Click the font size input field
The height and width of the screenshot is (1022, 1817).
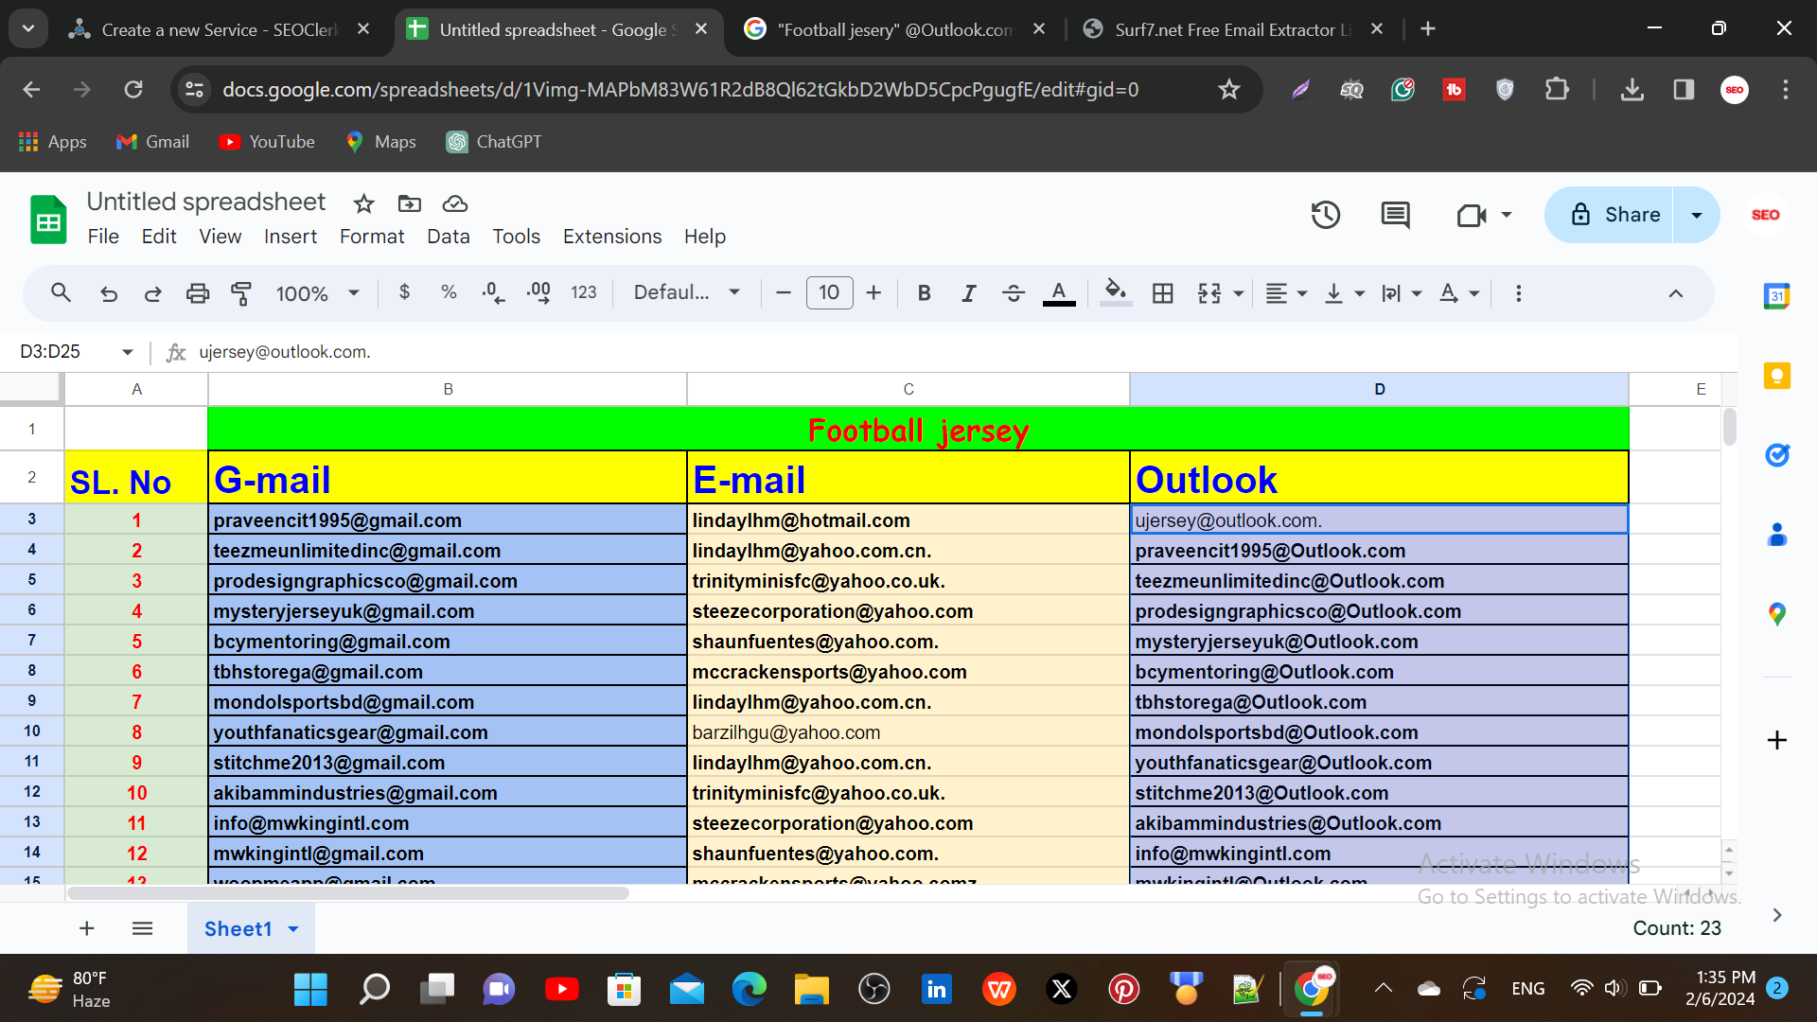(x=828, y=293)
